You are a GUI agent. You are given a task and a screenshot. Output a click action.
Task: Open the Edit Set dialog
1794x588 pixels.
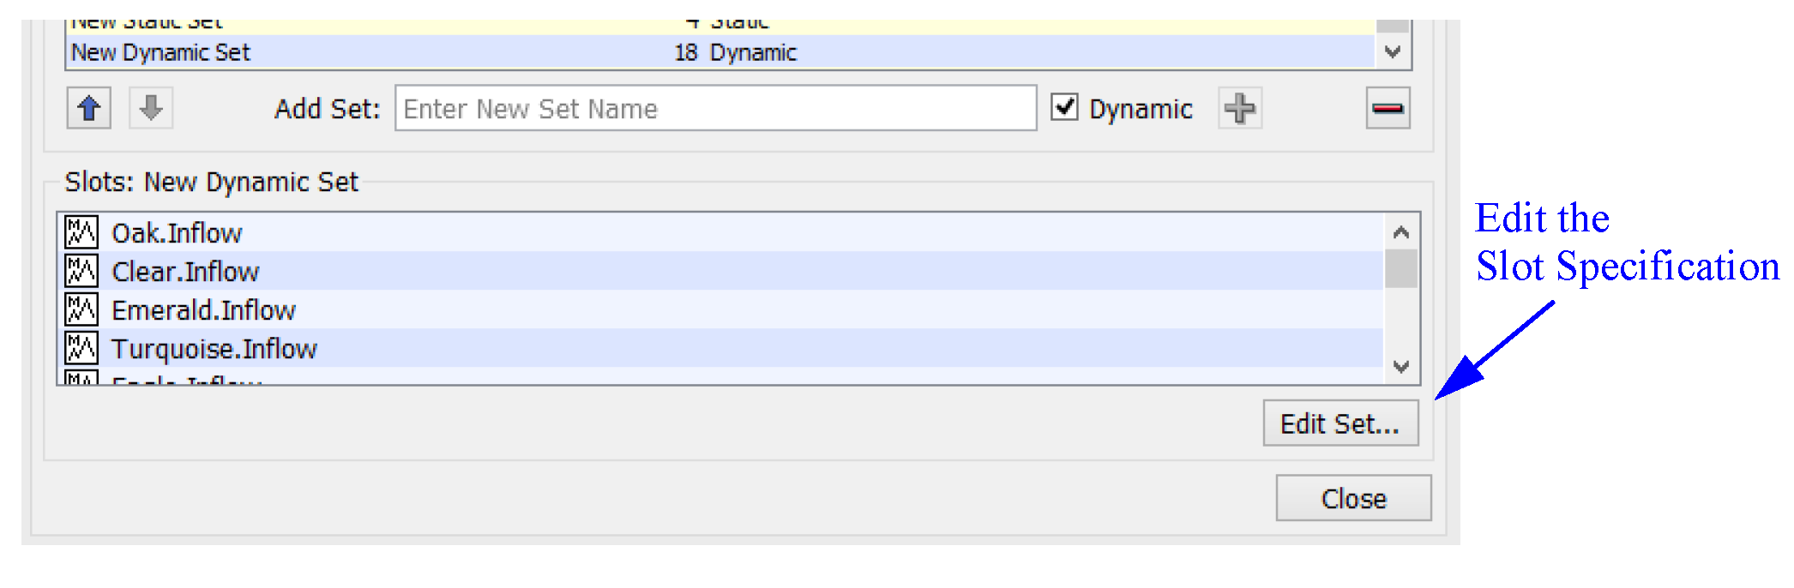(x=1339, y=423)
